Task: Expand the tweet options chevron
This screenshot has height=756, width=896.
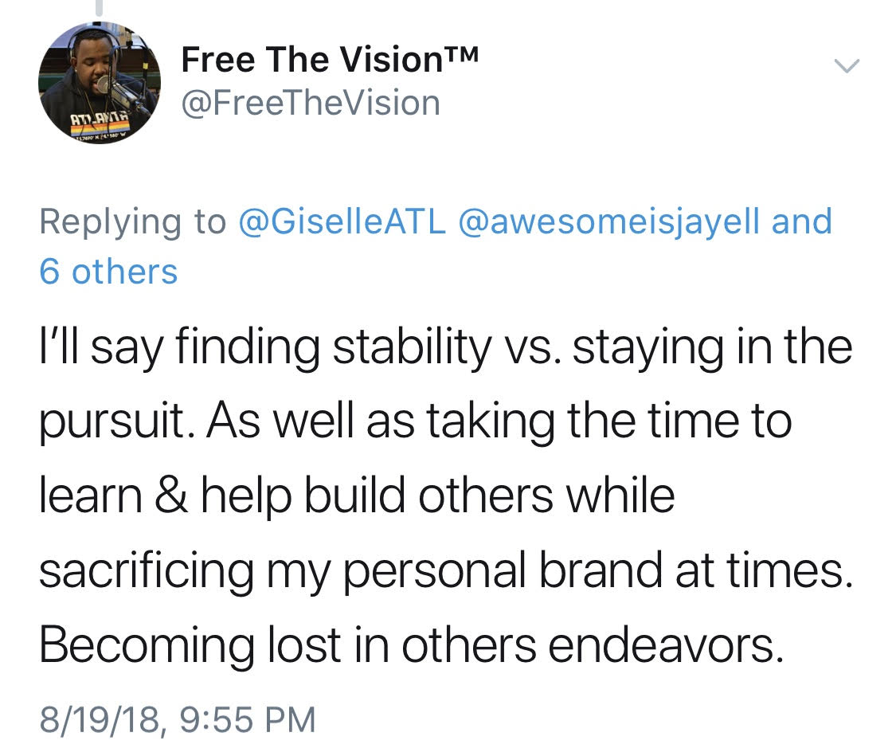Action: tap(847, 67)
